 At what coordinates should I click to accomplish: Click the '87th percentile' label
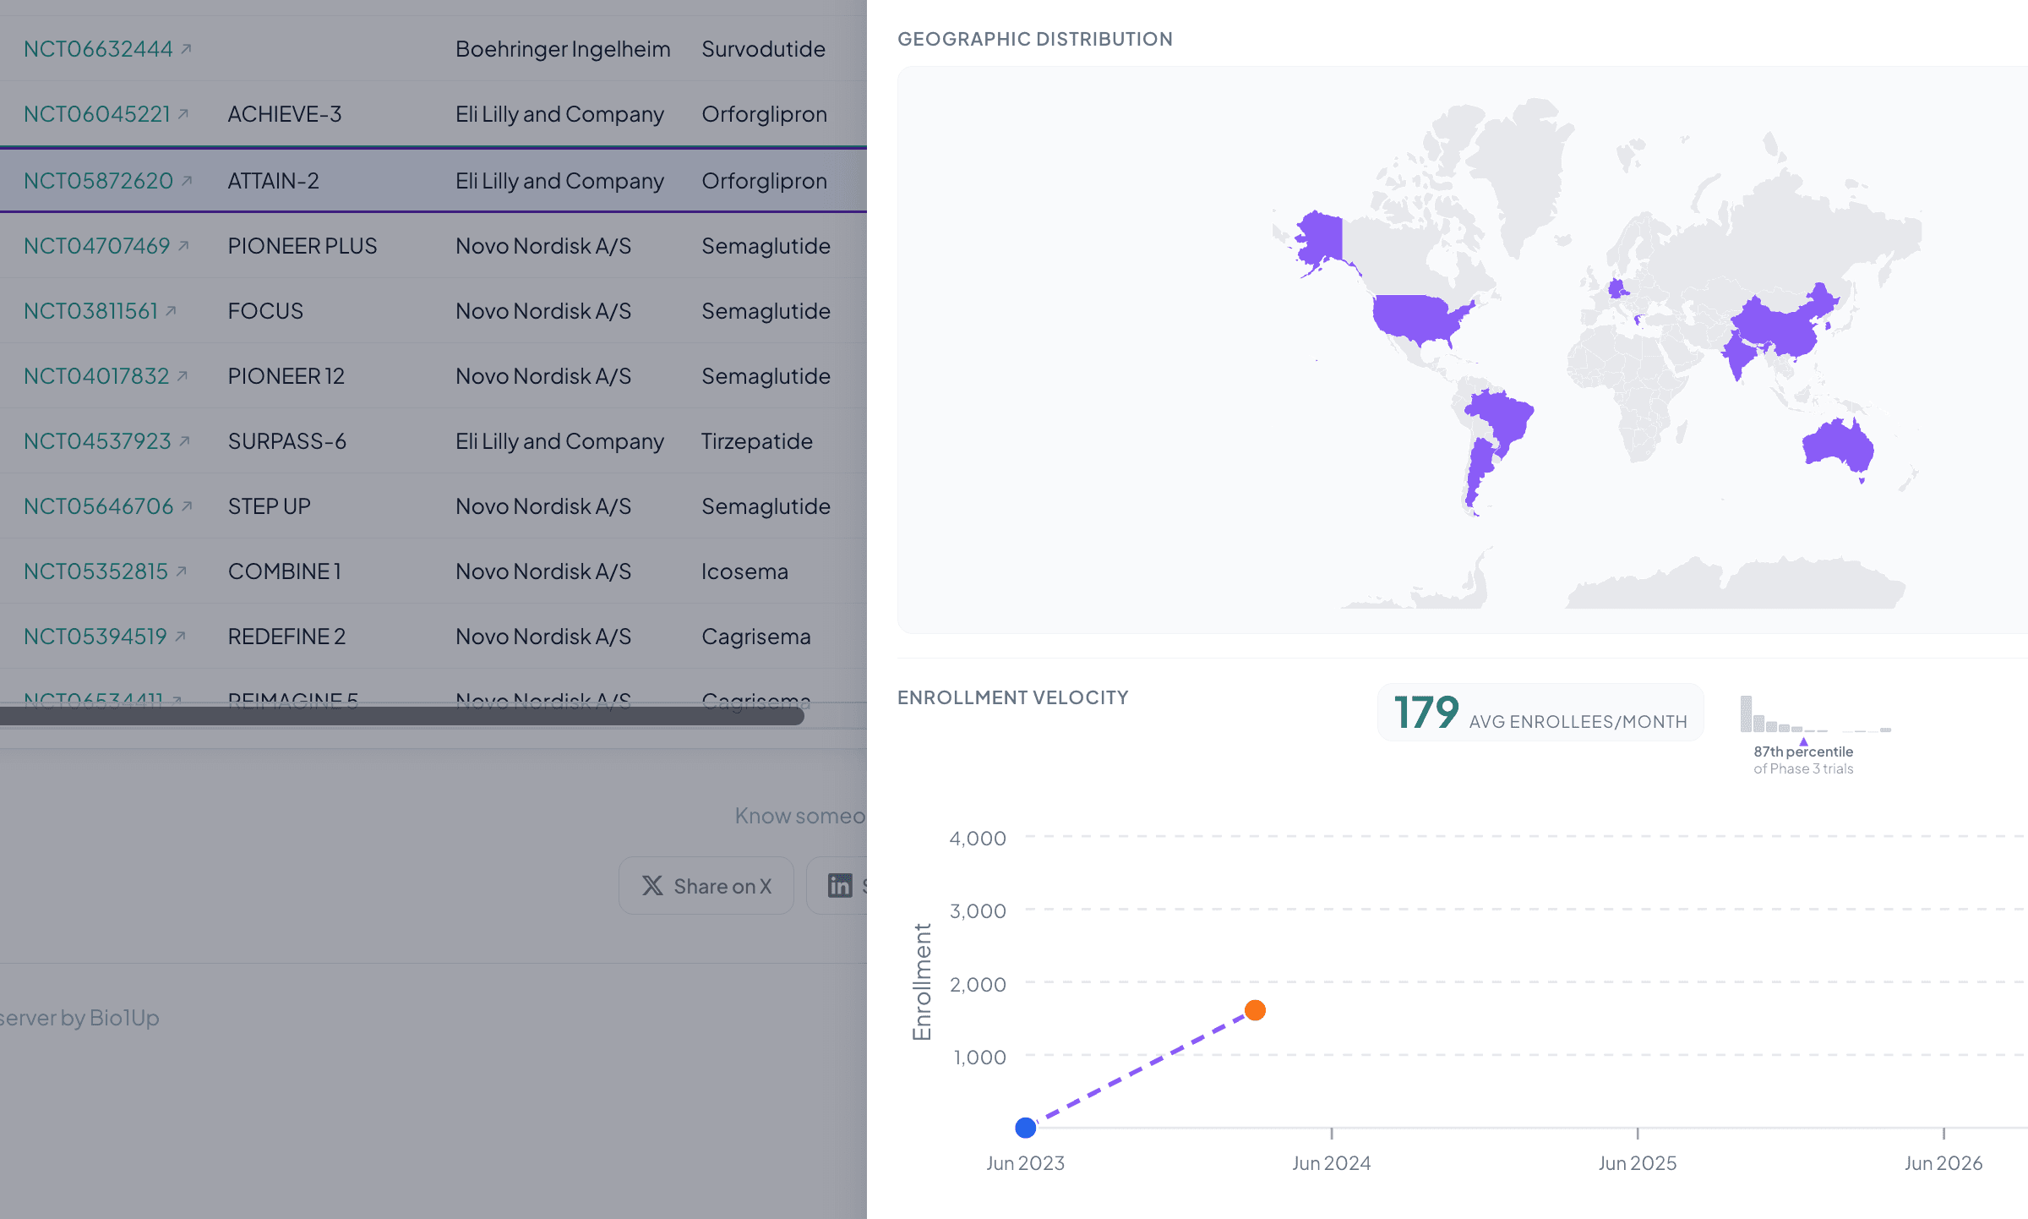click(x=1803, y=752)
